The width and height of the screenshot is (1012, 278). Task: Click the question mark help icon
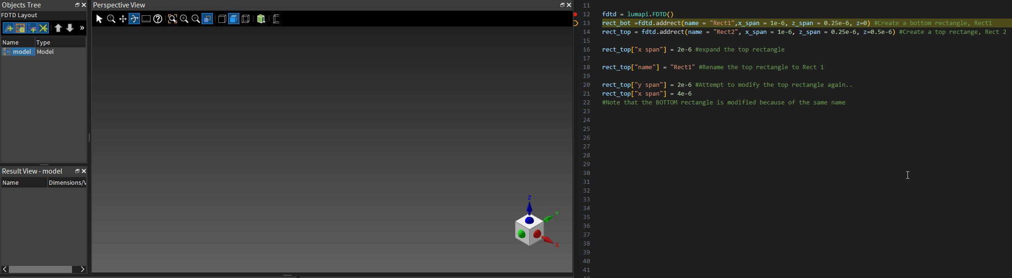click(x=158, y=19)
